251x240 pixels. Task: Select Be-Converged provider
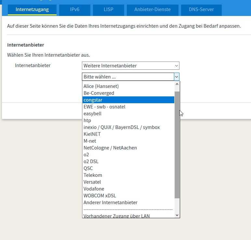(x=128, y=93)
